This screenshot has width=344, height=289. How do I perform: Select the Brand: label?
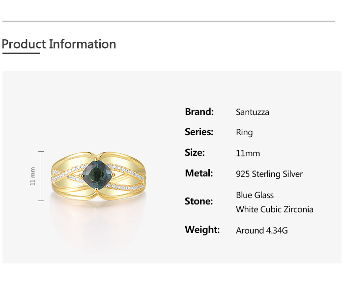tap(199, 112)
